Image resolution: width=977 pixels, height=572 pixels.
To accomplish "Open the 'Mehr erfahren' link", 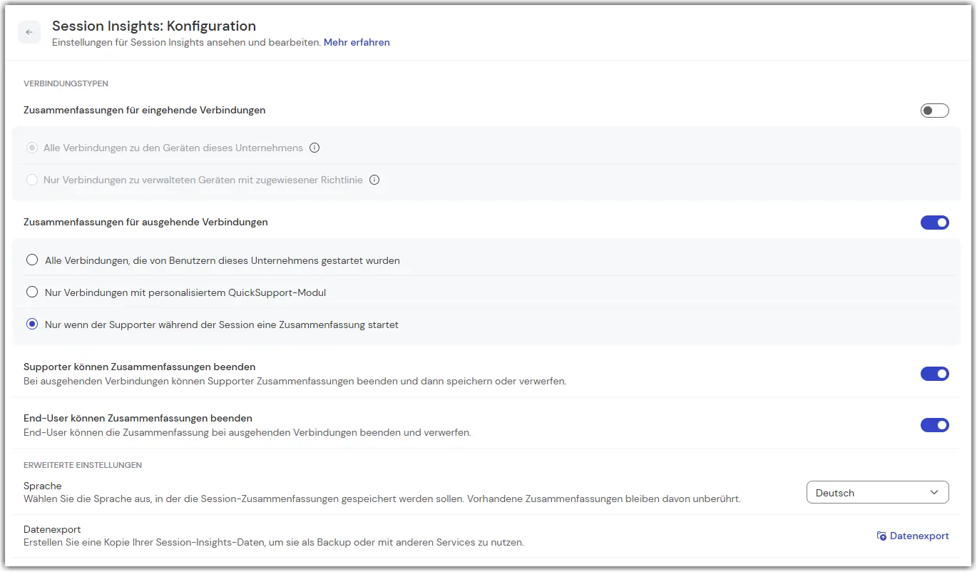I will [357, 43].
